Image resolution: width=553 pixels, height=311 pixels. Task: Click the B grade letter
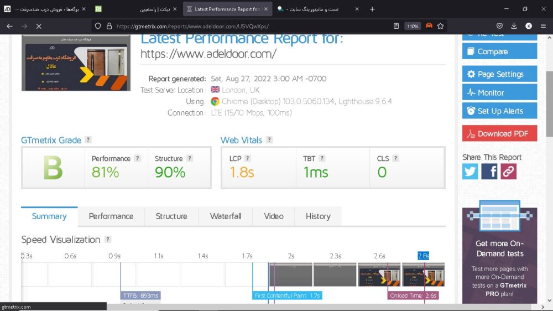pos(53,168)
